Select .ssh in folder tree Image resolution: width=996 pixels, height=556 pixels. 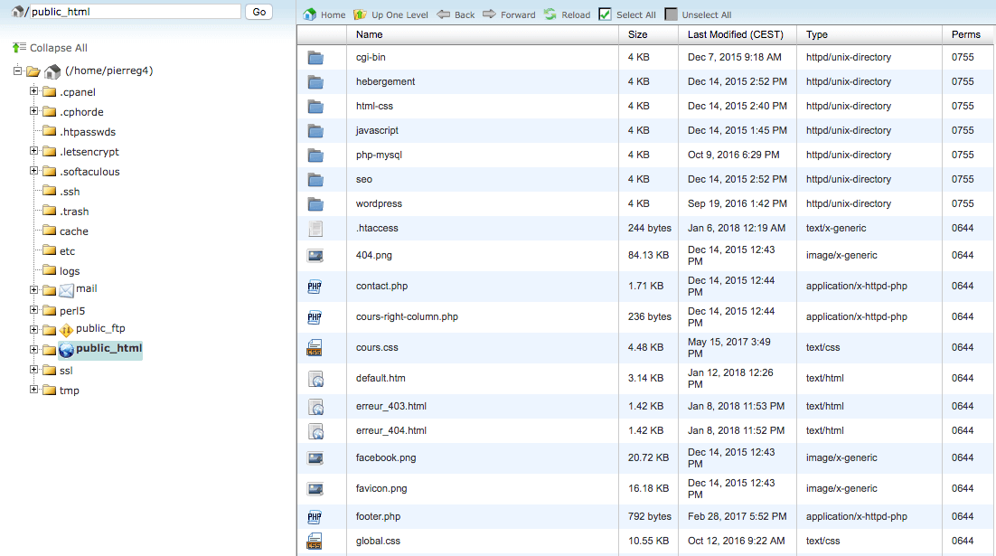70,192
